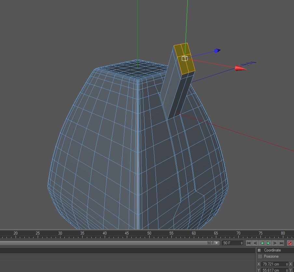Click the red X-axis arrow of the gizmo
294x272 pixels.
coord(241,68)
